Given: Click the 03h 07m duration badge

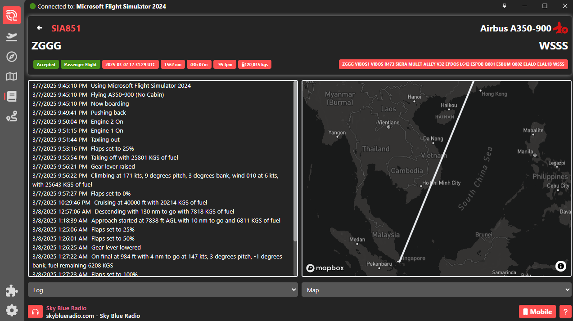Looking at the screenshot, I should pyautogui.click(x=199, y=64).
